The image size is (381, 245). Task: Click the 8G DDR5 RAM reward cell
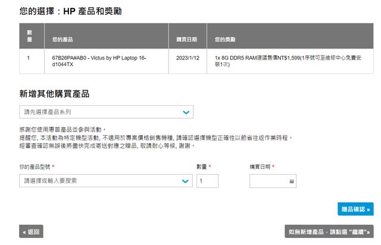286,61
